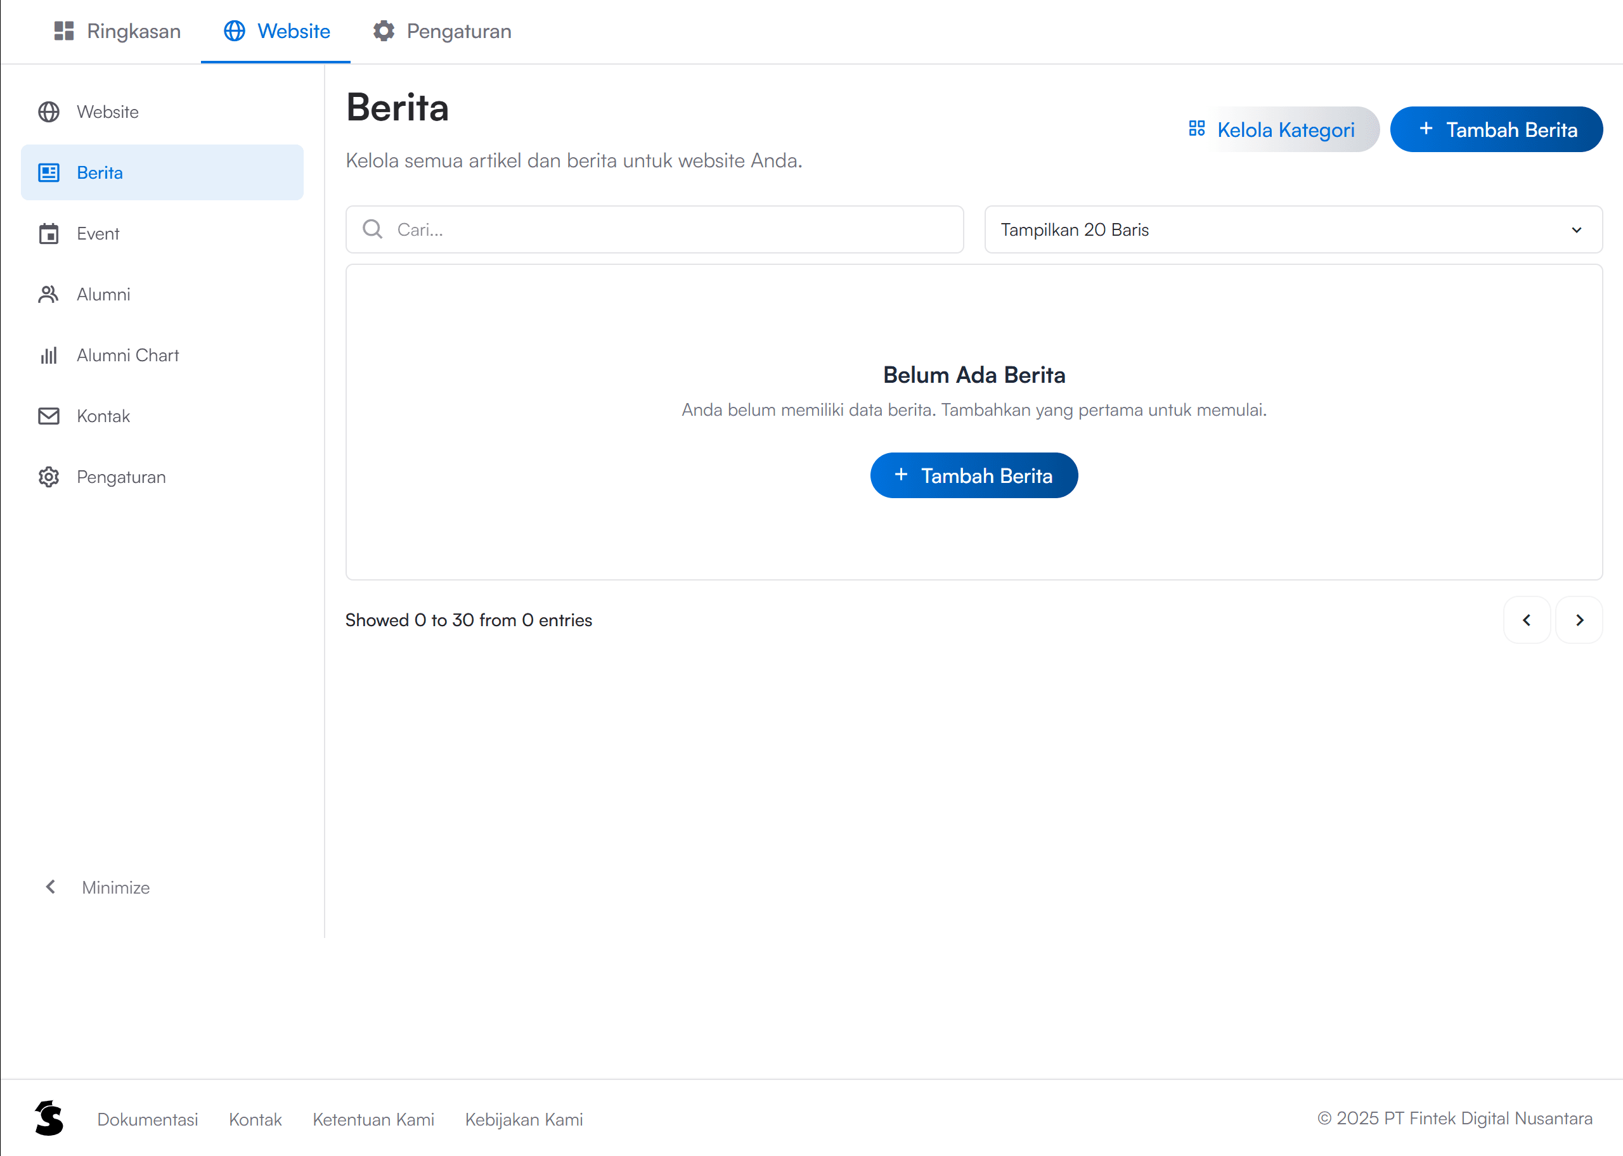The image size is (1623, 1156).
Task: Click the logo icon in footer
Action: point(49,1118)
